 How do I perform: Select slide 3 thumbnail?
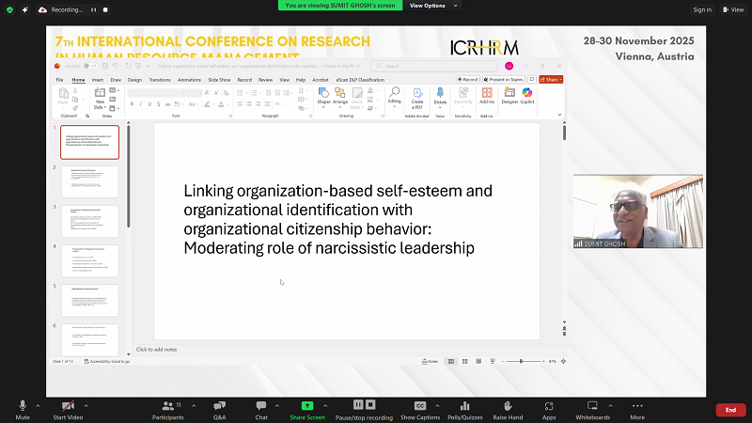(89, 221)
